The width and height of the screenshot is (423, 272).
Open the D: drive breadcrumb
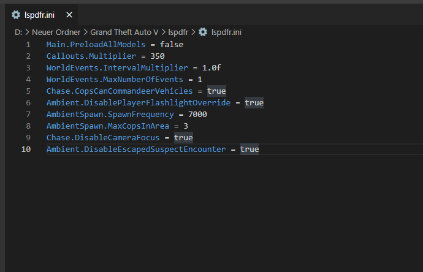[x=18, y=31]
